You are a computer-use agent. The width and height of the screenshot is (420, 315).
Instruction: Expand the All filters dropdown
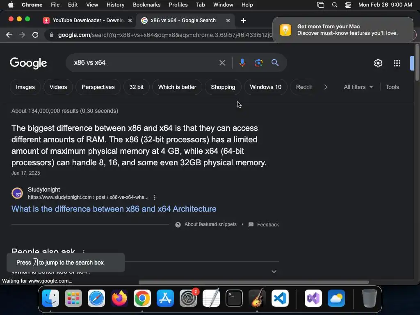coord(358,87)
